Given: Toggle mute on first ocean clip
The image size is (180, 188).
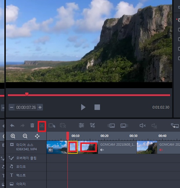Looking at the screenshot, I should pyautogui.click(x=51, y=150).
